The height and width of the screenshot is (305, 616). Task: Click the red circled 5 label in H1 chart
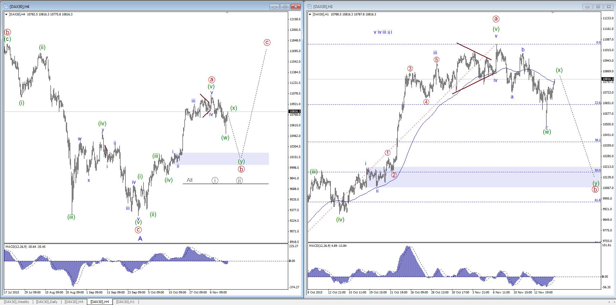pos(436,59)
